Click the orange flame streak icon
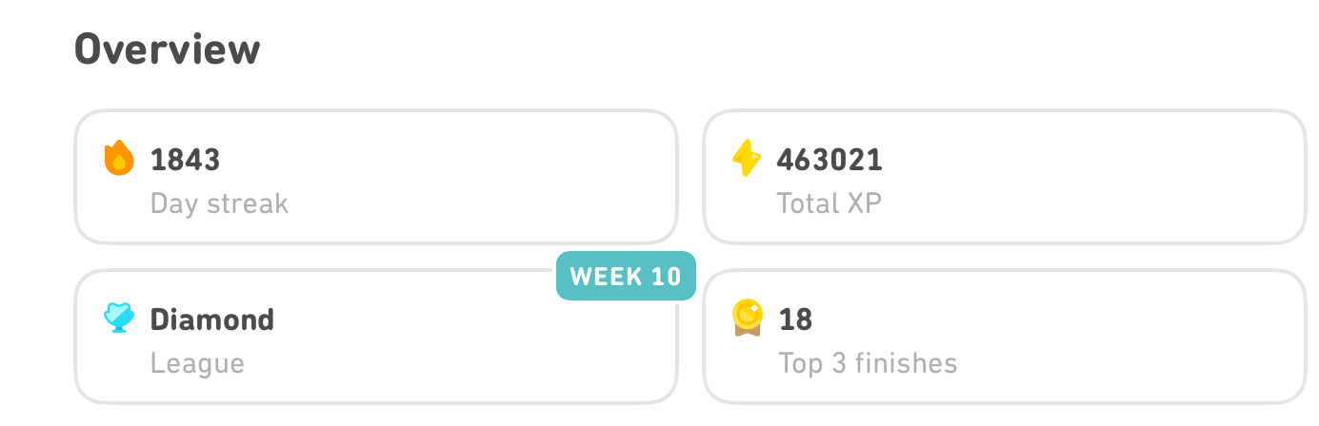The image size is (1319, 426). (118, 159)
